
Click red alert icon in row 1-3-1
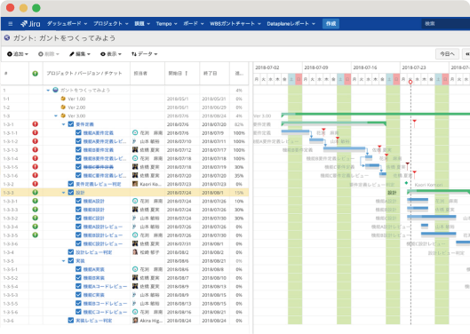coord(36,123)
